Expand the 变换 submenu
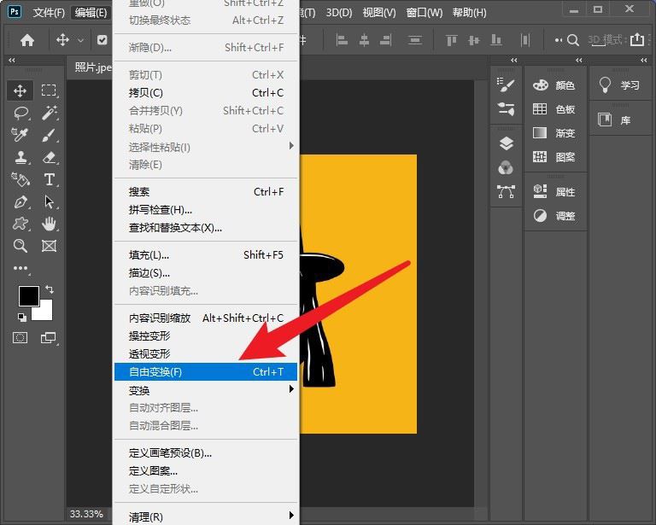Screen dimensions: 656x525 tap(205, 390)
